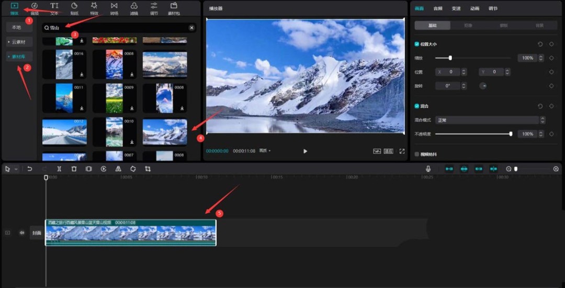Image resolution: width=565 pixels, height=288 pixels.
Task: Click the split clip tool in timeline toolbar
Action: pyautogui.click(x=59, y=169)
